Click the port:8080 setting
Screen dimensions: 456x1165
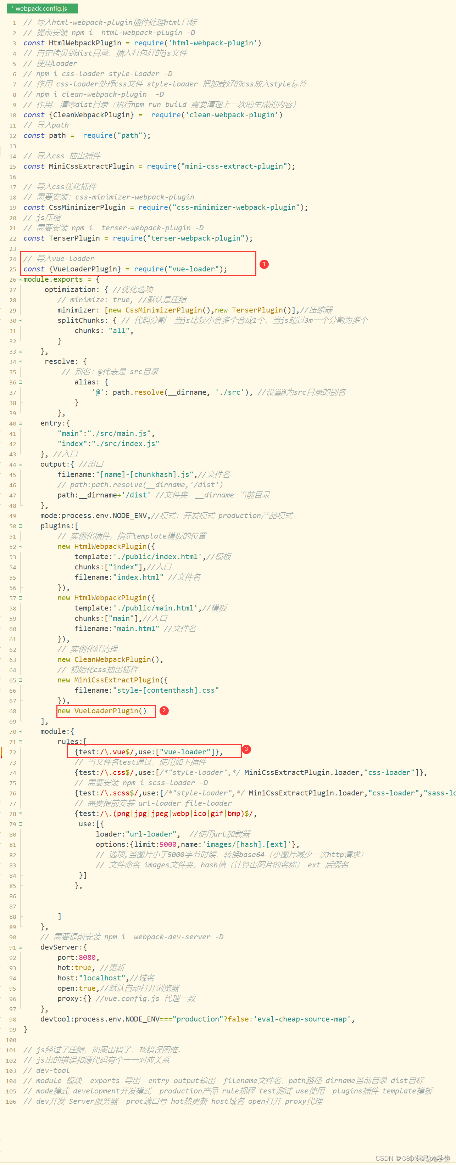(x=78, y=958)
